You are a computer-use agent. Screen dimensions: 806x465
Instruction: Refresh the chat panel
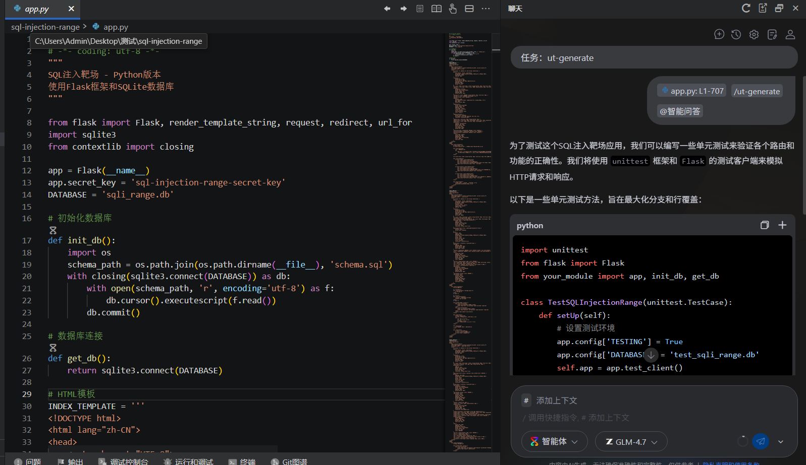[x=746, y=8]
